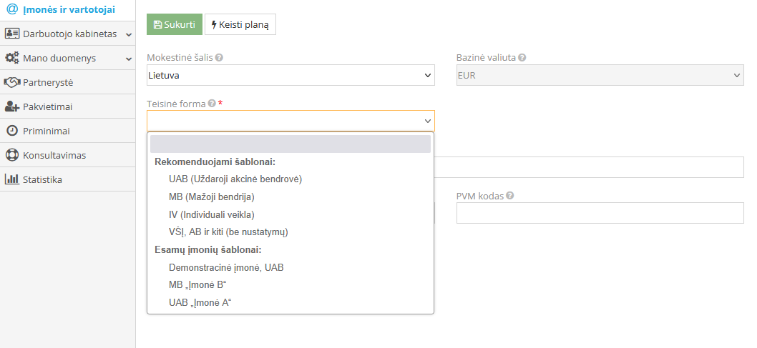Click the Statistika bar chart icon
757x348 pixels.
point(11,179)
